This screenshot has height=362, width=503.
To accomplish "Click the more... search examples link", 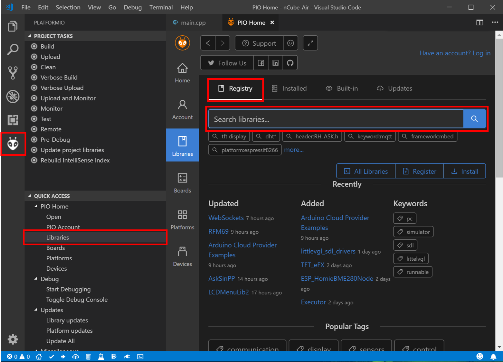I will click(x=294, y=150).
